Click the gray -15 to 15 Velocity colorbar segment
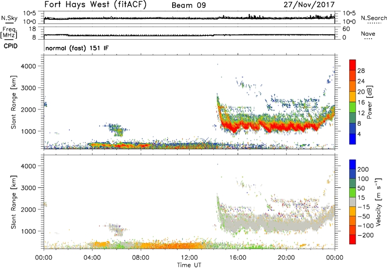The image size is (387, 268). coord(353,202)
